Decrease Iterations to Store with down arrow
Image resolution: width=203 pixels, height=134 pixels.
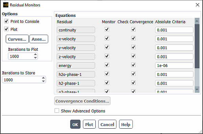(43, 81)
